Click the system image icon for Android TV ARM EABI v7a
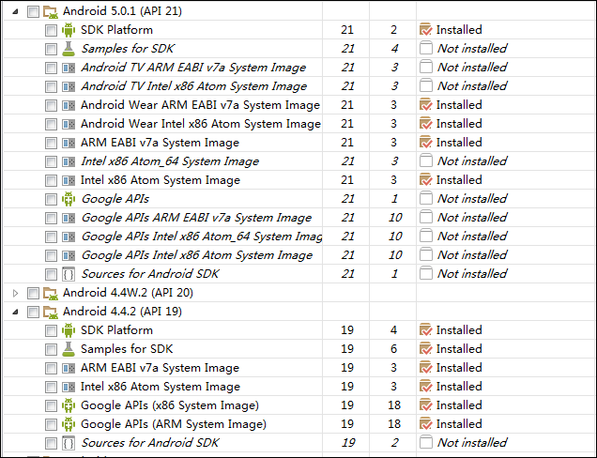Viewport: 597px width, 458px height. (68, 68)
